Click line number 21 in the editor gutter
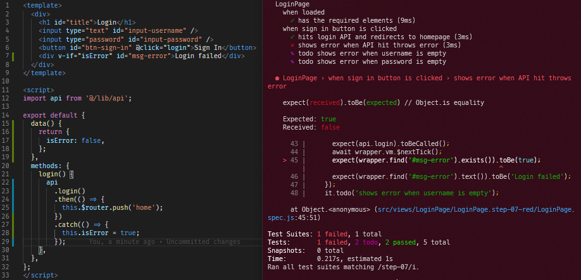Image resolution: width=581 pixels, height=280 pixels. (x=5, y=174)
